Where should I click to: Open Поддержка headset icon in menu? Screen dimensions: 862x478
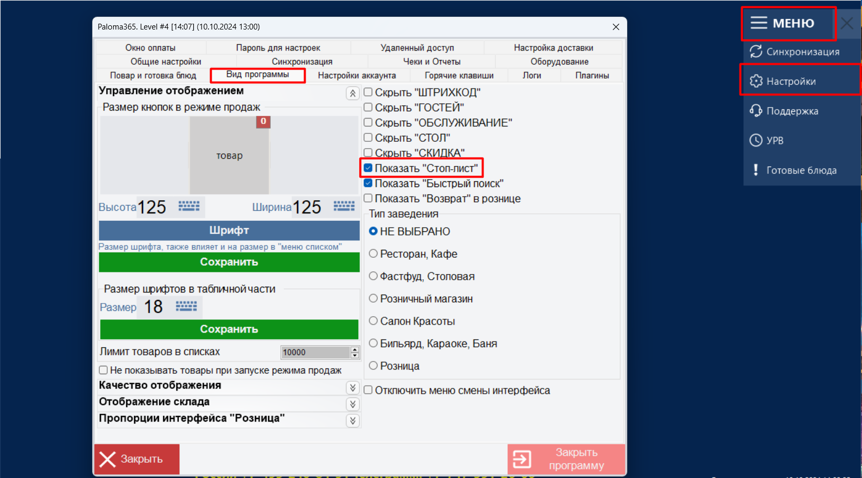pos(756,111)
